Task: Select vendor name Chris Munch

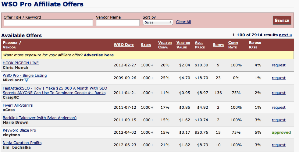Action: (16, 68)
